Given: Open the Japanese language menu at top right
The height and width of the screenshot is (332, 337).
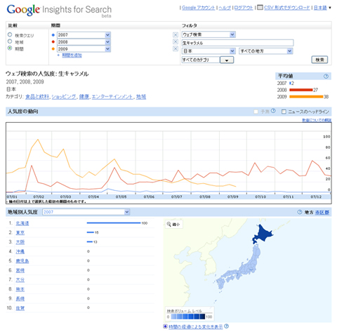Looking at the screenshot, I should (x=322, y=8).
